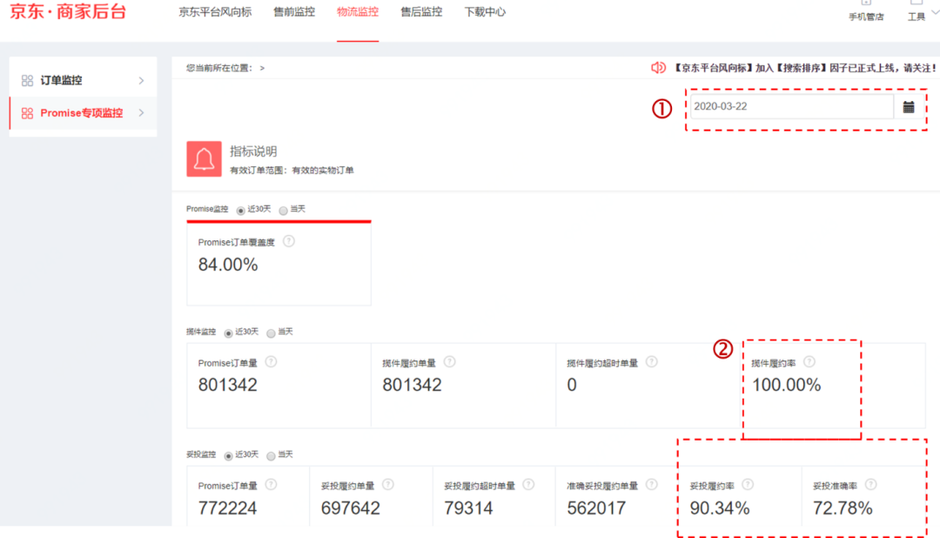Open the 手机管店 icon at top
The width and height of the screenshot is (940, 538).
(x=866, y=3)
